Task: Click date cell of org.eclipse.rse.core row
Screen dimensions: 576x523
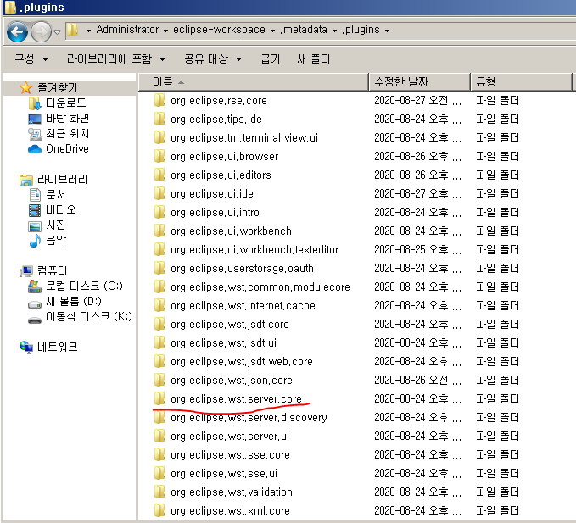Action: coord(417,100)
